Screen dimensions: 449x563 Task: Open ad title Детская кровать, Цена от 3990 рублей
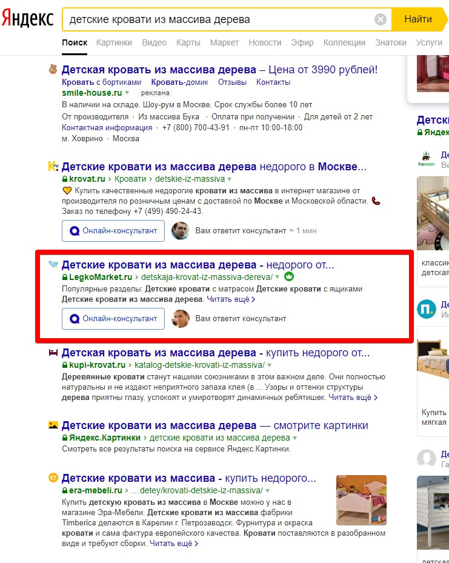tap(220, 70)
